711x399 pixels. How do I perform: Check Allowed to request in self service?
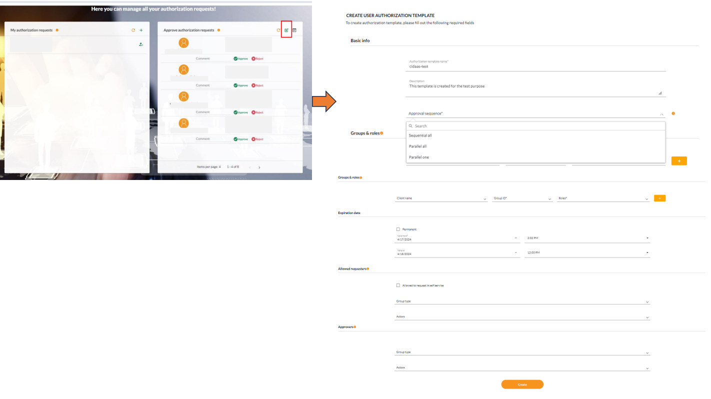coord(398,285)
